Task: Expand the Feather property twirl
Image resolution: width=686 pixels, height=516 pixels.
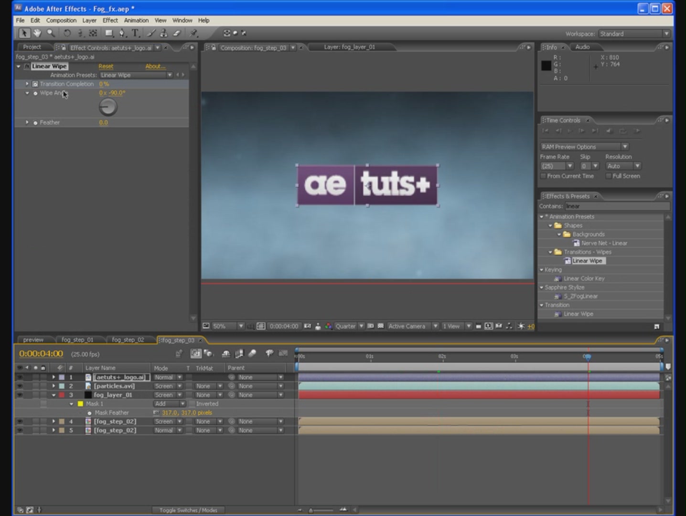Action: tap(27, 123)
